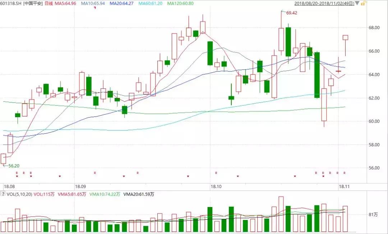Click the date range 2018/08/20-2018/11/02 link
The image size is (388, 234).
324,4
